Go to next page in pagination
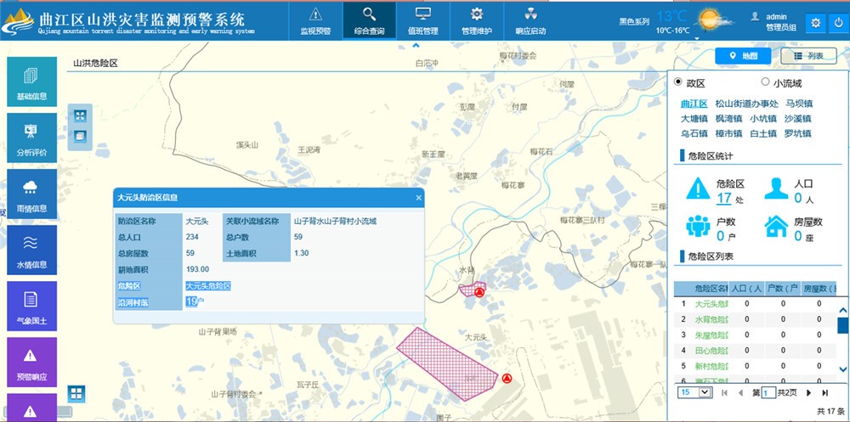Image resolution: width=850 pixels, height=422 pixels. (x=808, y=392)
